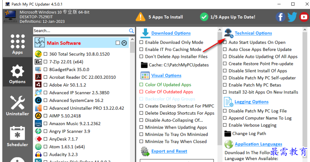Check Auto Start Updates On Open
Screen dimensions: 310x162
[225, 42]
